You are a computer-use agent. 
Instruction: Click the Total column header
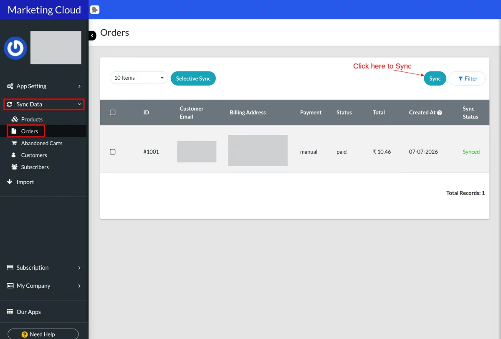[x=379, y=112]
